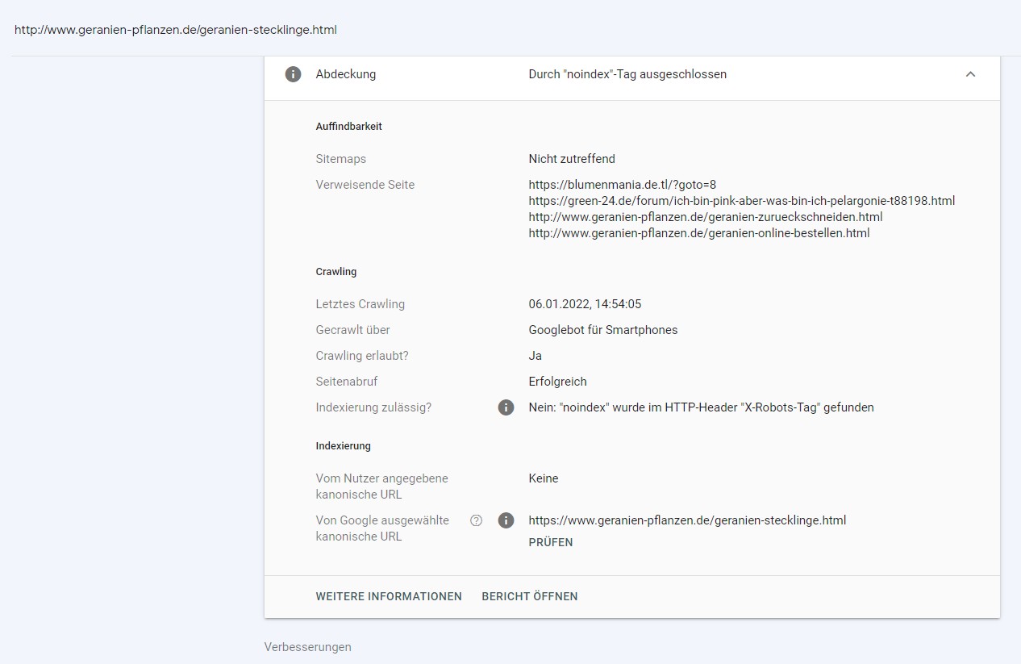
Task: Click the Letztes Crawling timestamp 06.01.2022
Action: tap(585, 304)
